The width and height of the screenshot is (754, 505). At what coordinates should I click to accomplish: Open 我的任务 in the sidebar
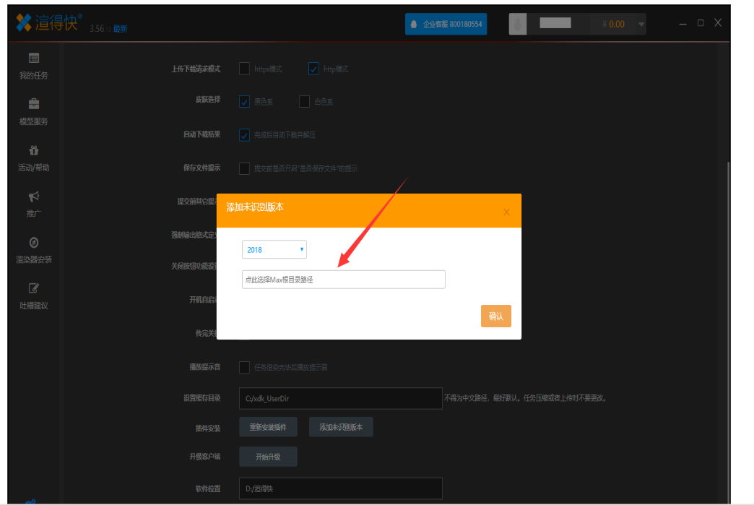34,65
